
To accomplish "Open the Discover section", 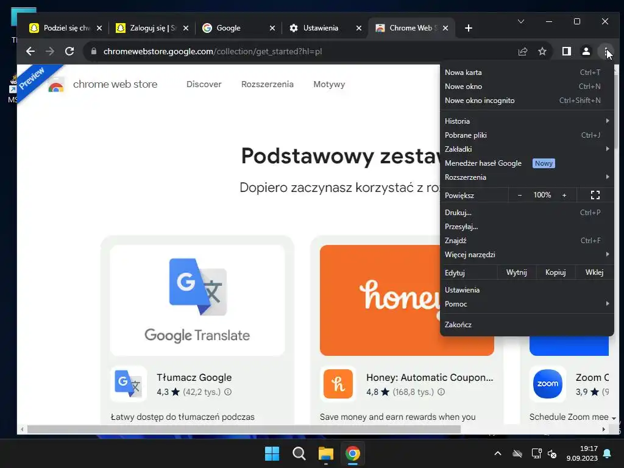I will click(x=204, y=84).
